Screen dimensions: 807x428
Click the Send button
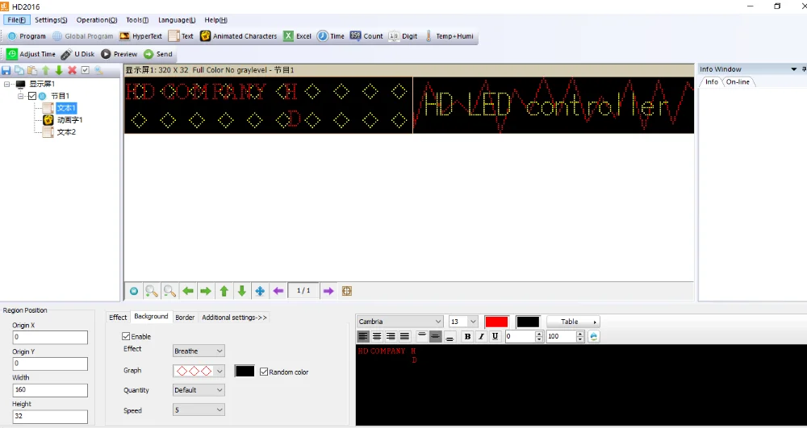point(158,54)
